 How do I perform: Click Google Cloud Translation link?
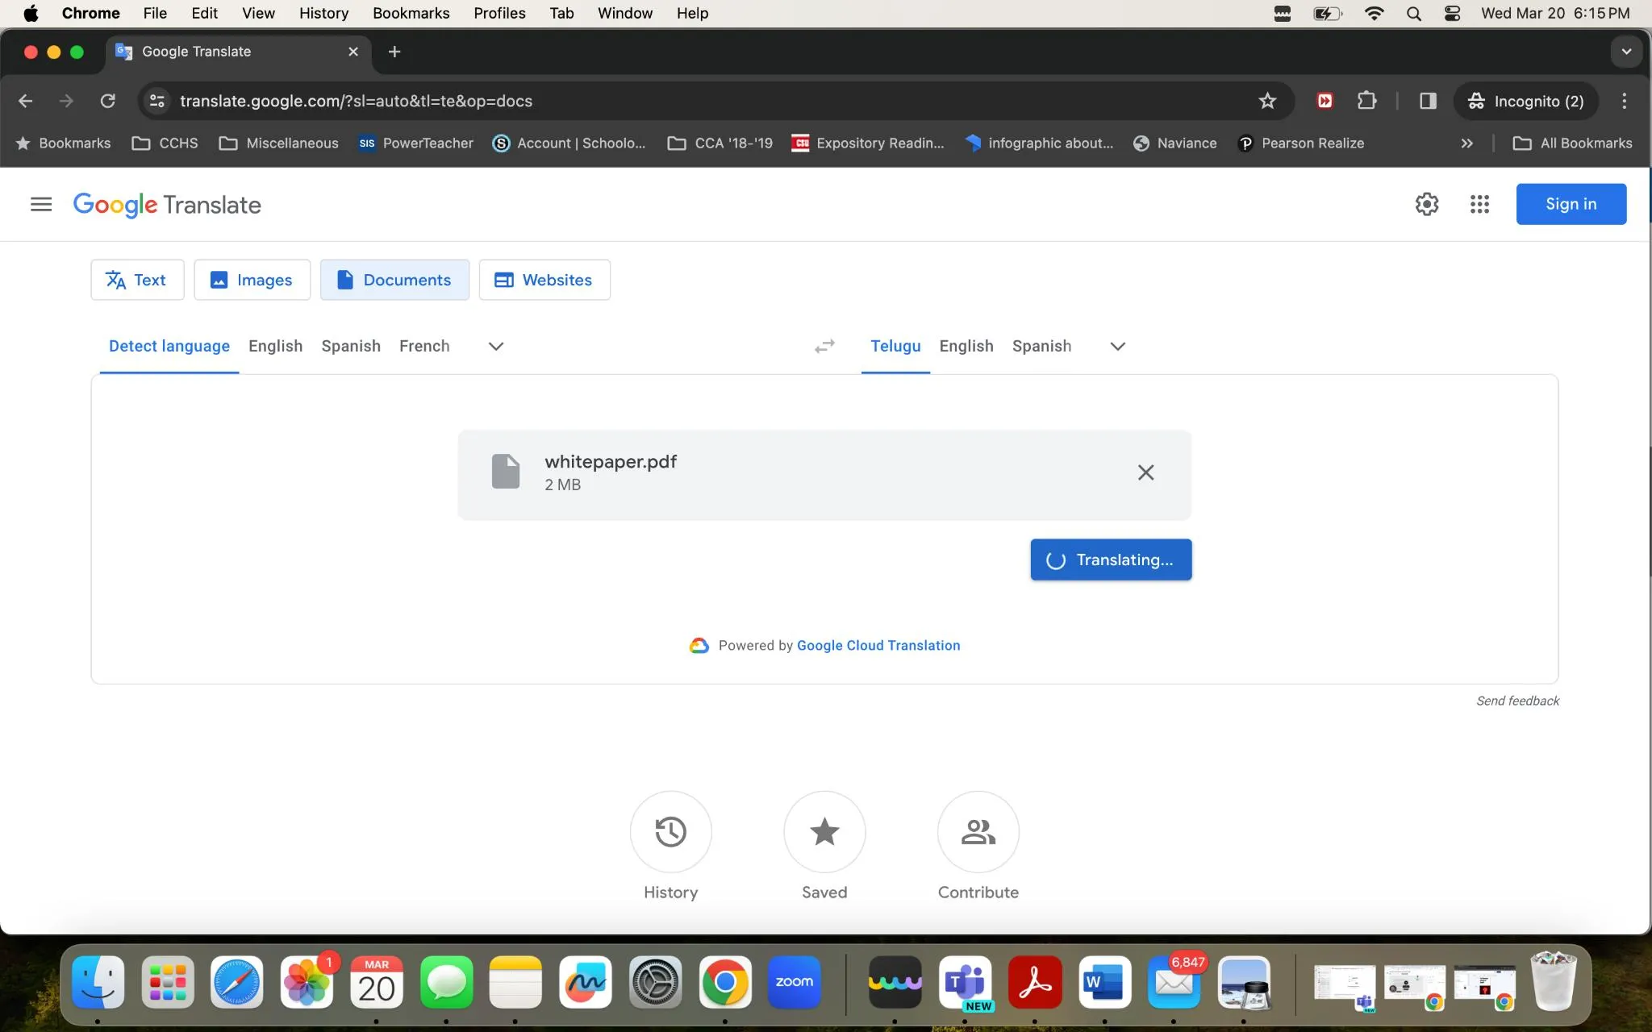point(879,644)
